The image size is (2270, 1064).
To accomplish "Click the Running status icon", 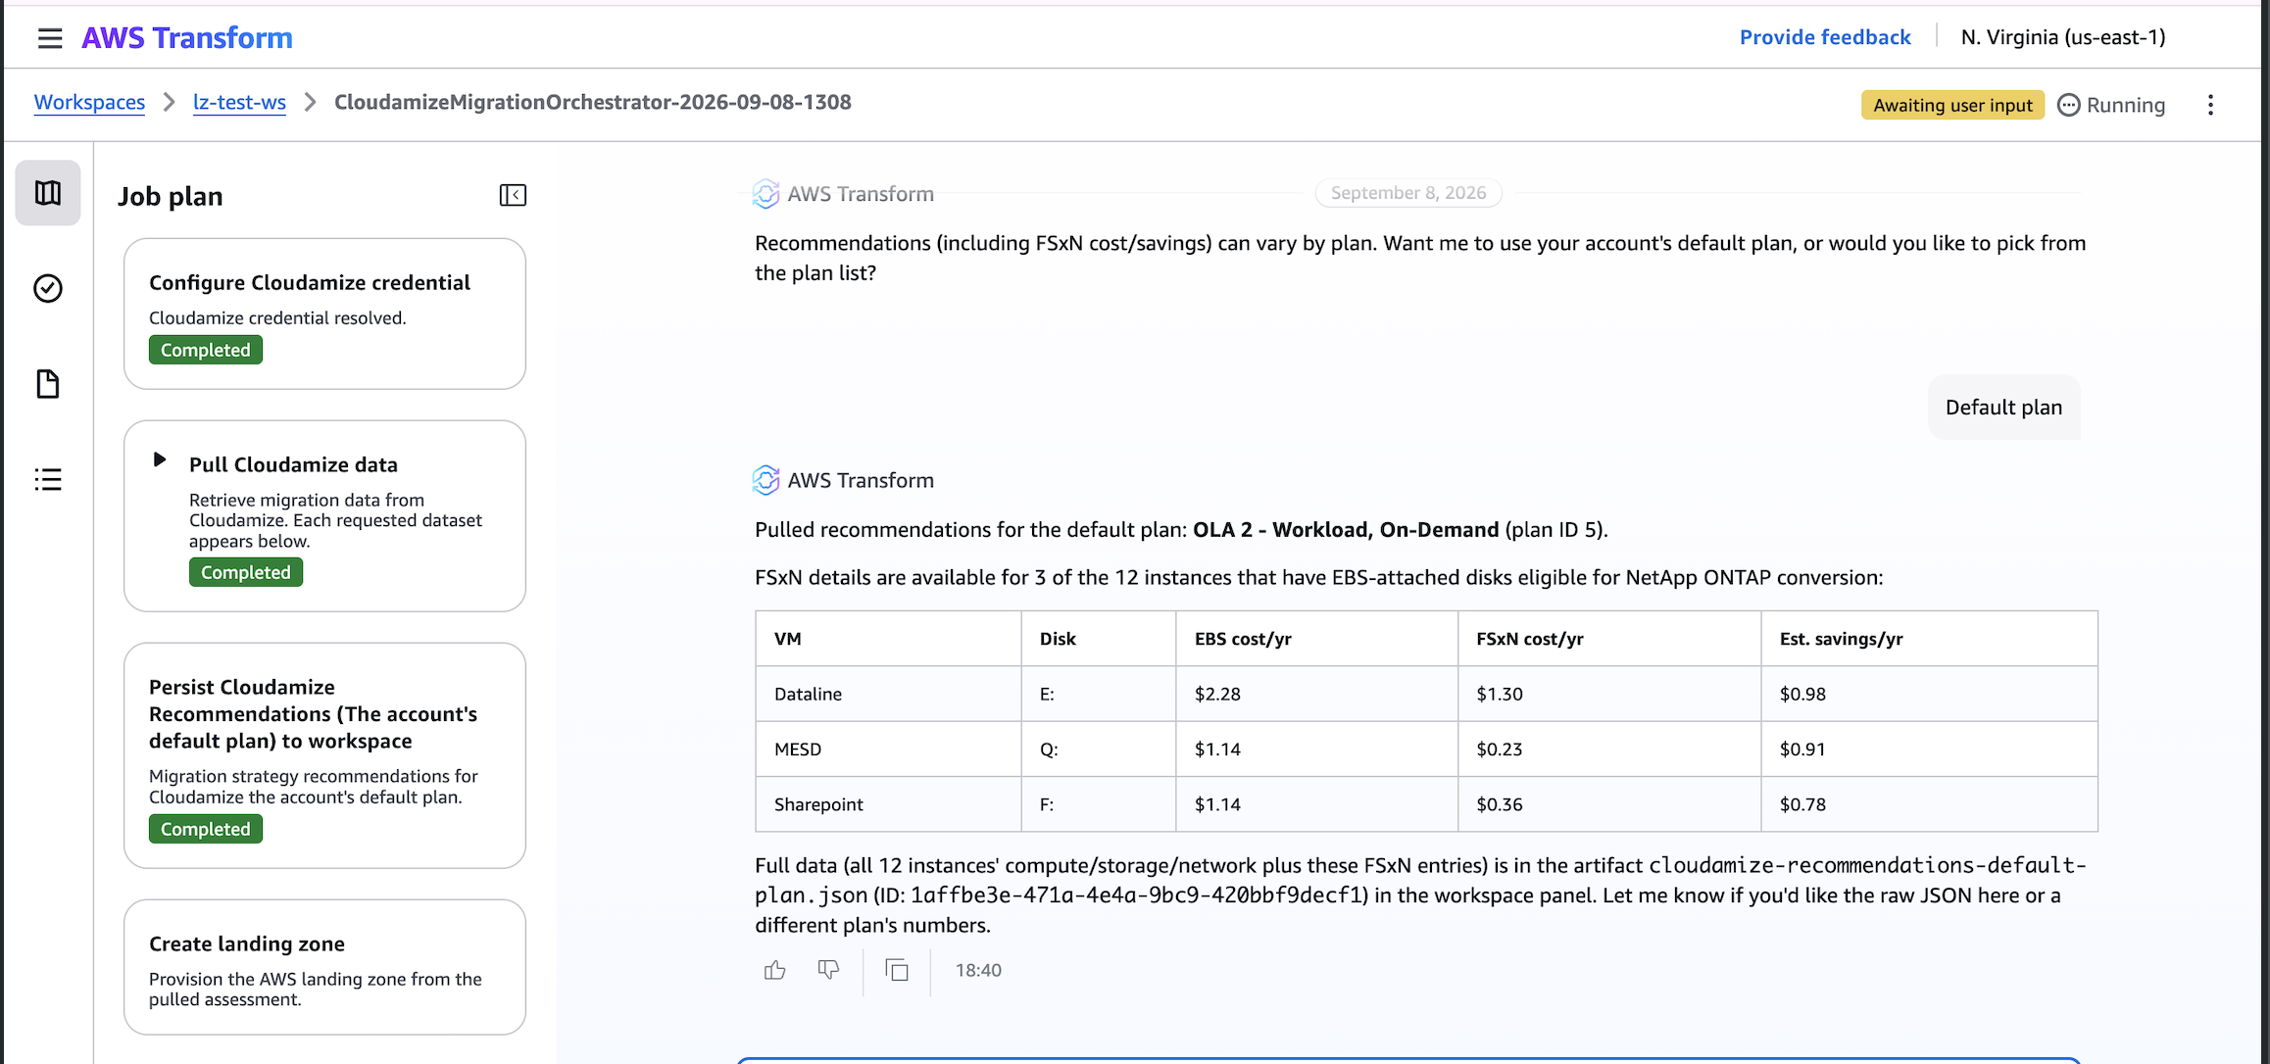I will point(2068,105).
